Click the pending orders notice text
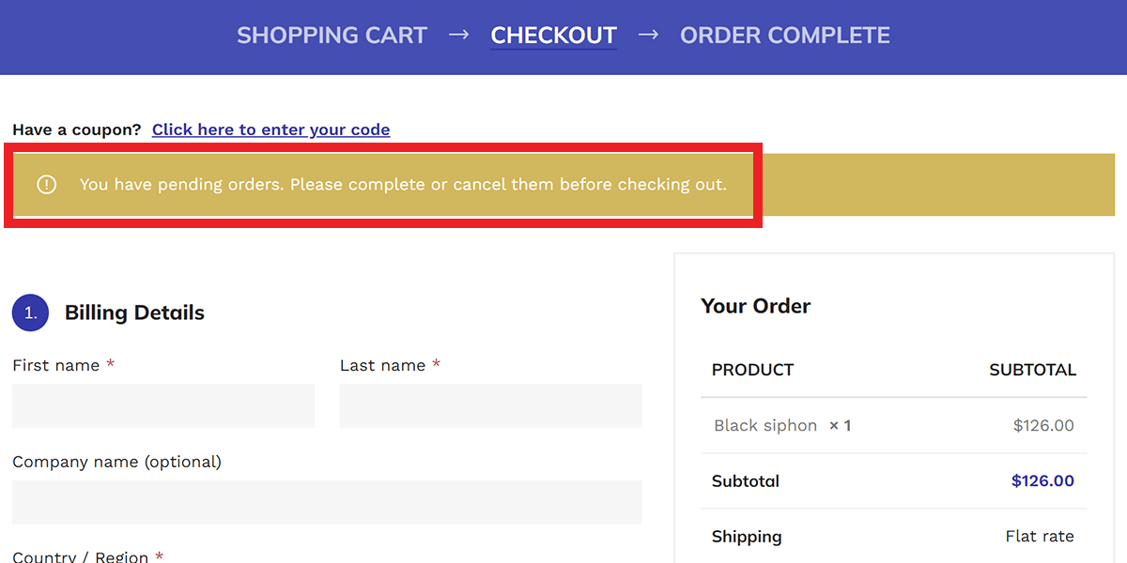The width and height of the screenshot is (1127, 563). pos(403,185)
